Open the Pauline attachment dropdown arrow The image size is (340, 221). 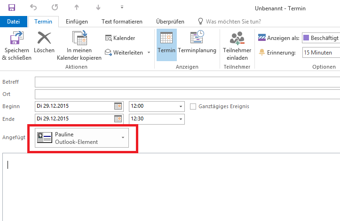click(123, 137)
